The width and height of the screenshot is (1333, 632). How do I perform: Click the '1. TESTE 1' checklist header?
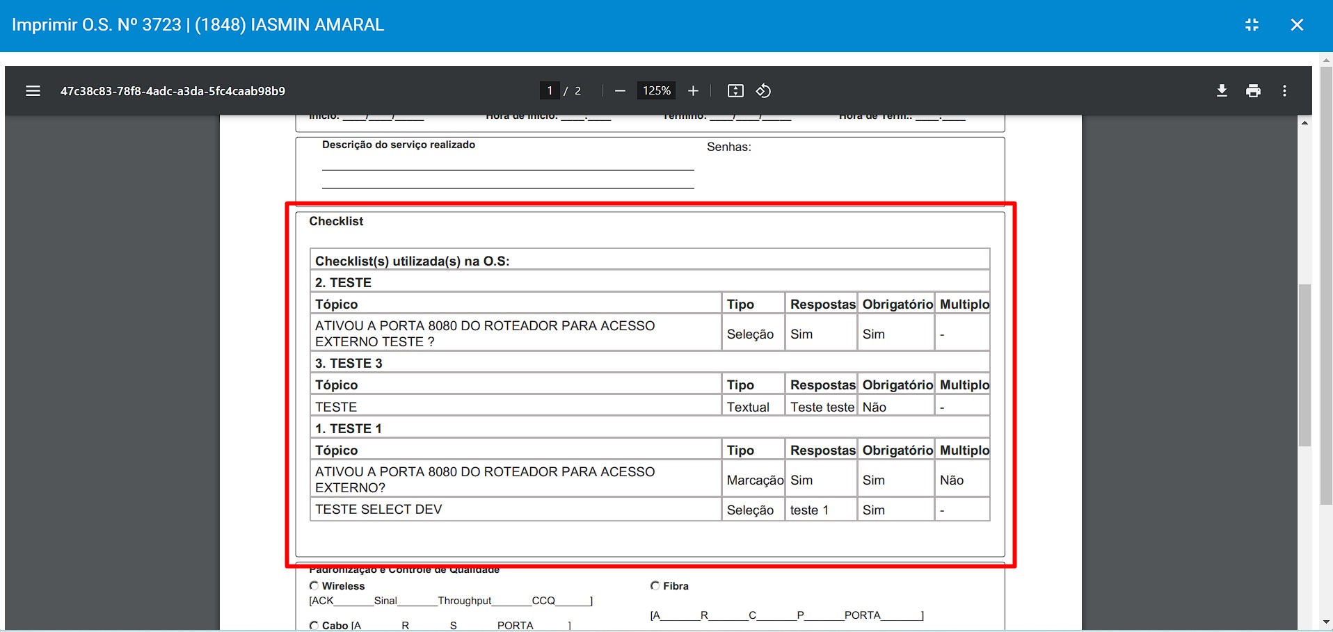click(348, 429)
